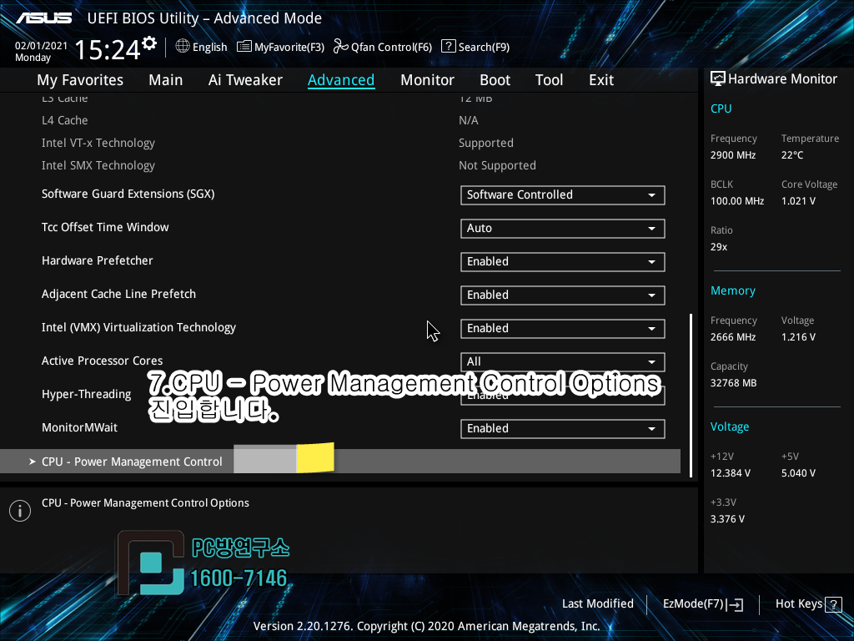Click the L4 Cache row

coord(340,120)
